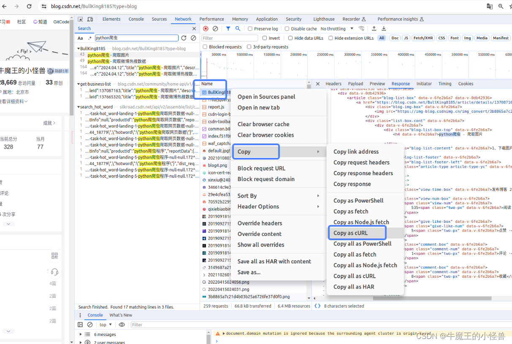Check the Invert filter checkbox
This screenshot has width=512, height=344.
click(264, 38)
